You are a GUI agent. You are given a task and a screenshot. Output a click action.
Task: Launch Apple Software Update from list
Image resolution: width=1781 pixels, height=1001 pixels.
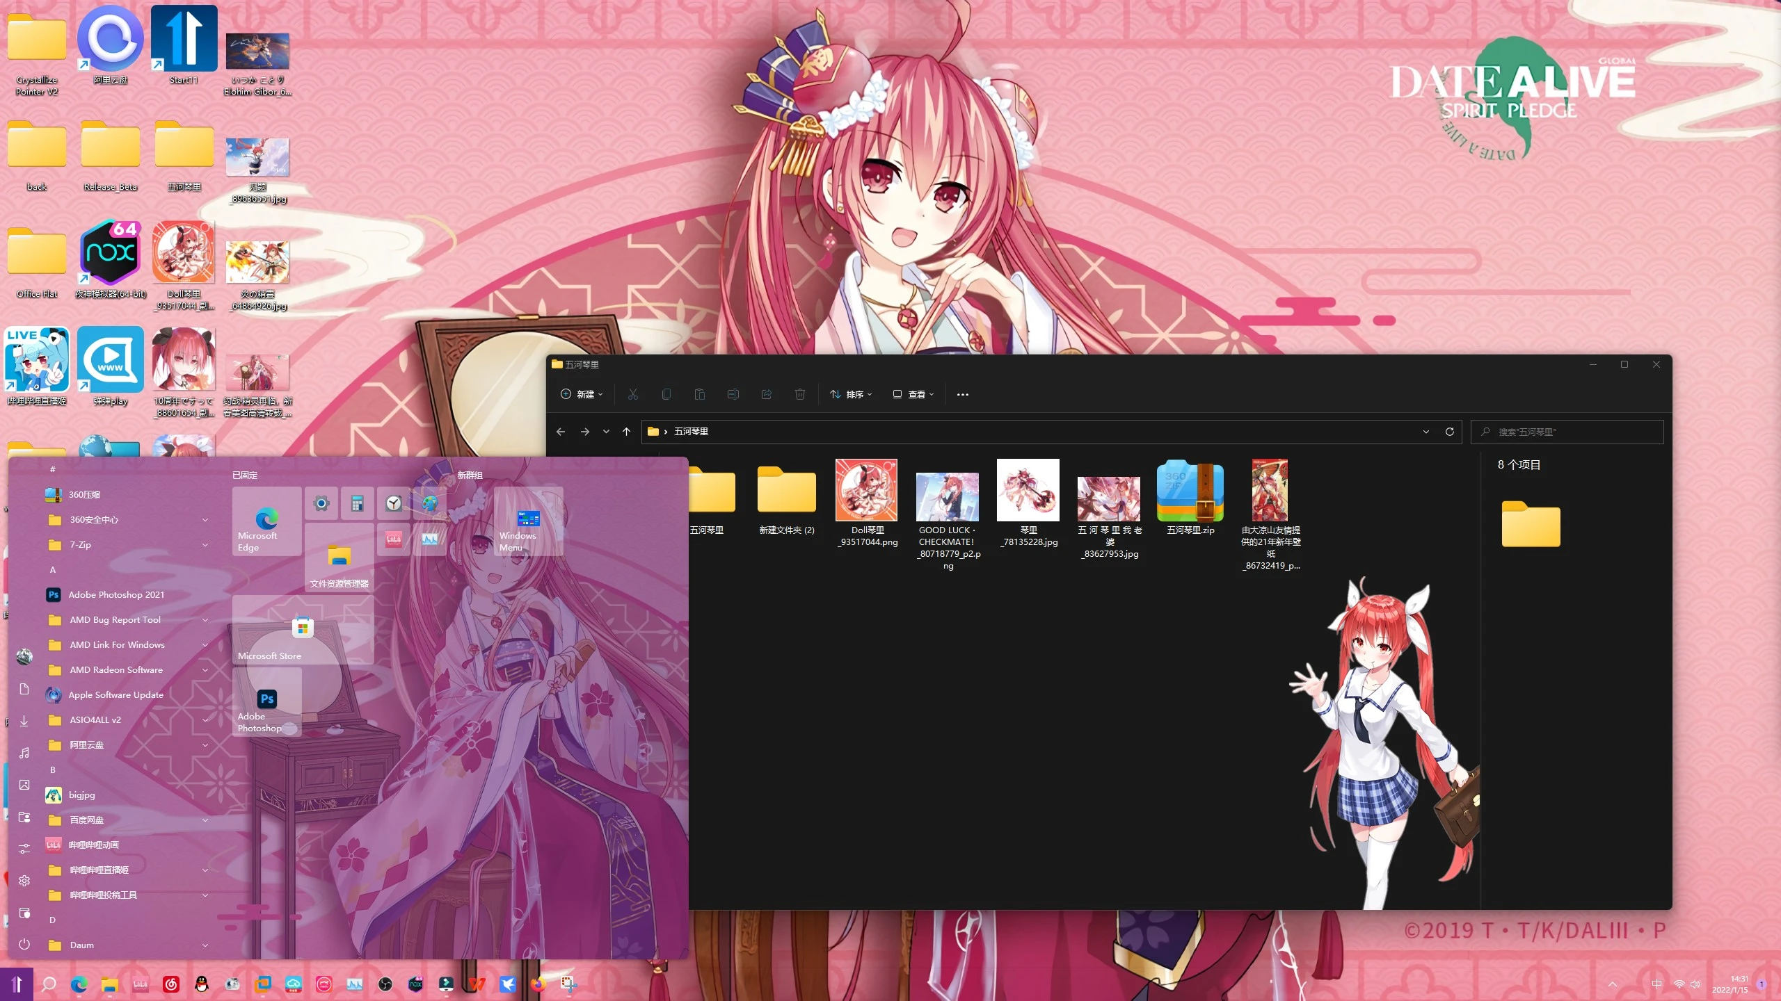(127, 694)
